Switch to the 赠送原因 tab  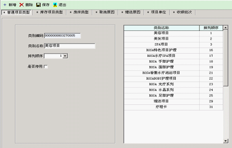pos(131,12)
